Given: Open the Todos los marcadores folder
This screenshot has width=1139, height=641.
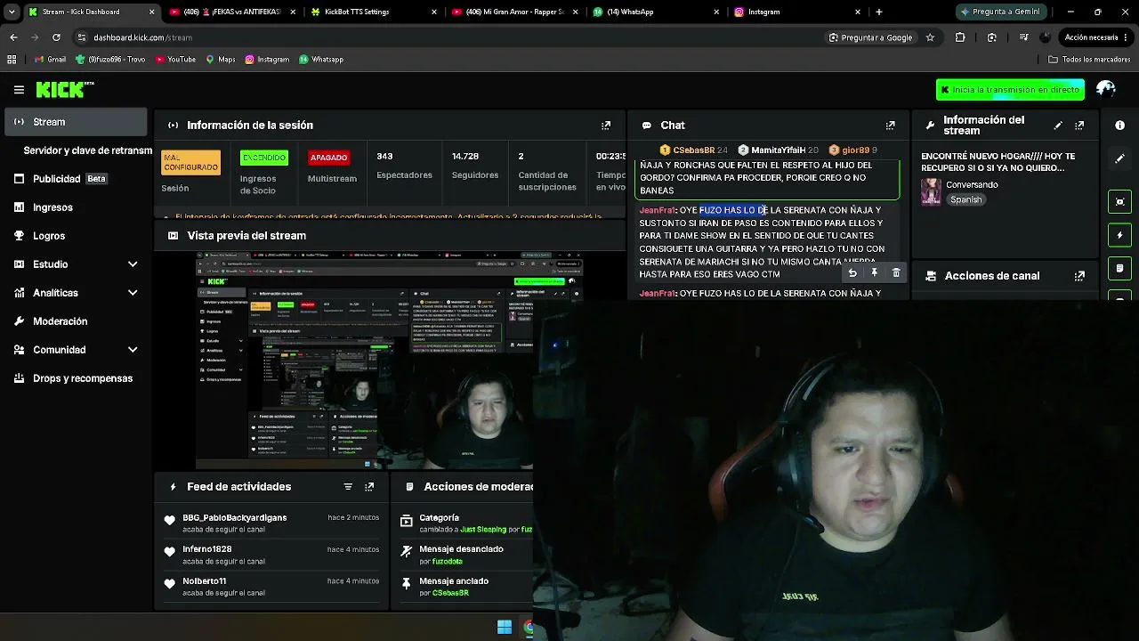Looking at the screenshot, I should click(x=1089, y=60).
